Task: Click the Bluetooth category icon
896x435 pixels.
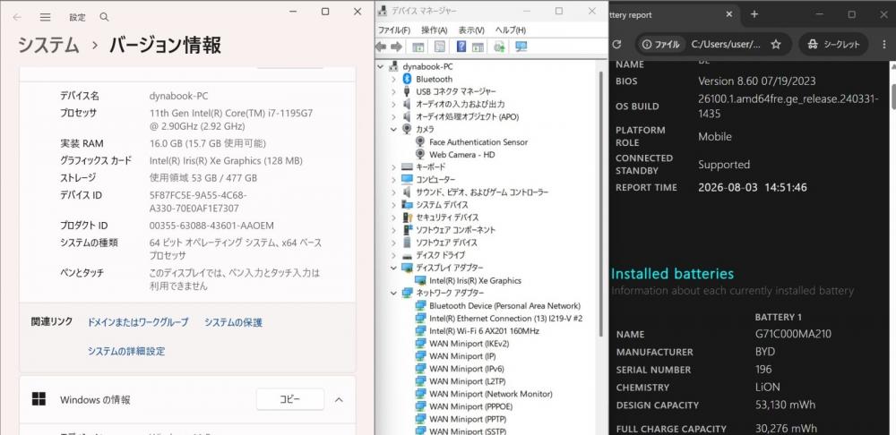Action: [x=407, y=79]
